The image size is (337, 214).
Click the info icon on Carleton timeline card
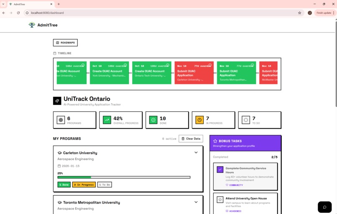[210, 65]
